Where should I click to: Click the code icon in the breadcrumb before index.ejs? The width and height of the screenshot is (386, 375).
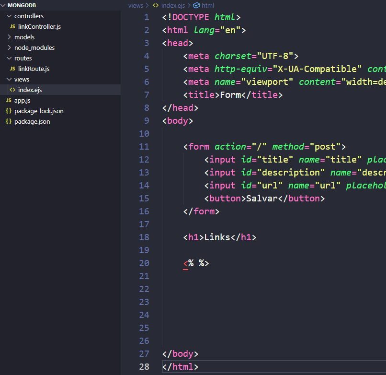pyautogui.click(x=156, y=5)
